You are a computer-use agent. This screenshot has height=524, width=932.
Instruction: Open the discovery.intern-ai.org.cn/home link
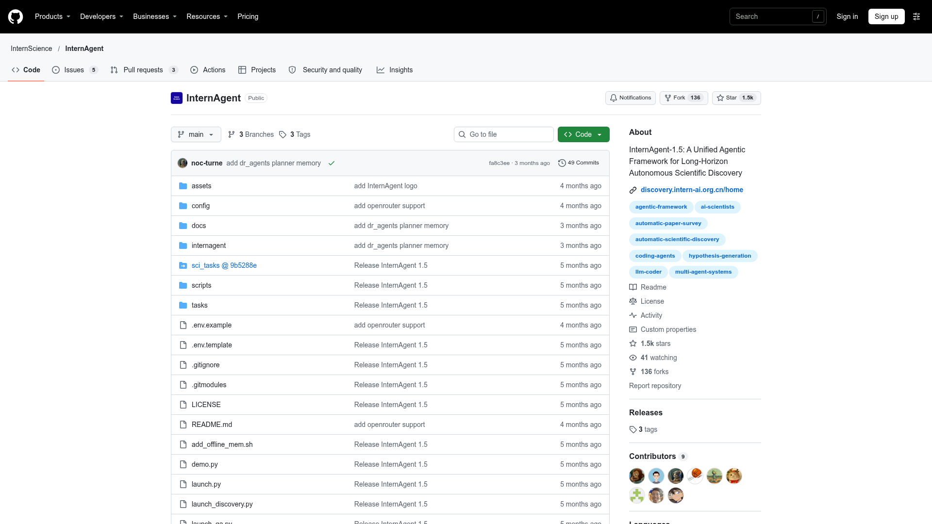pyautogui.click(x=692, y=190)
